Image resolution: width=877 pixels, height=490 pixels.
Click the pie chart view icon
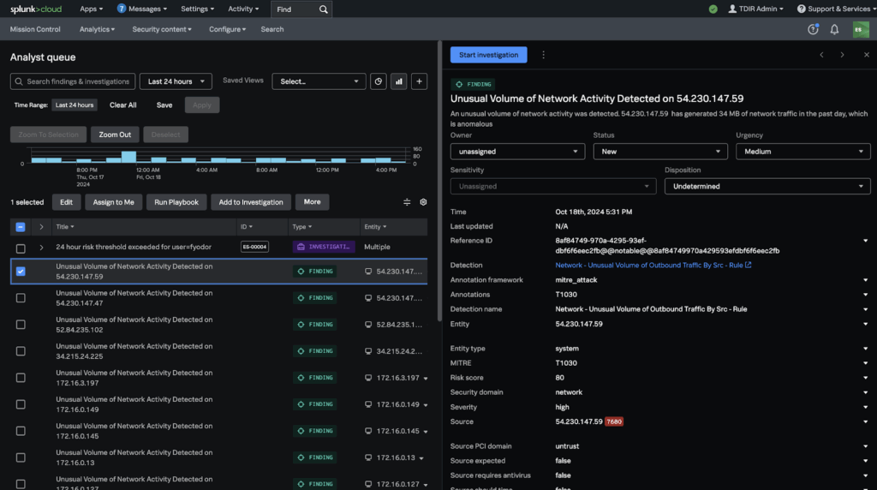point(378,81)
